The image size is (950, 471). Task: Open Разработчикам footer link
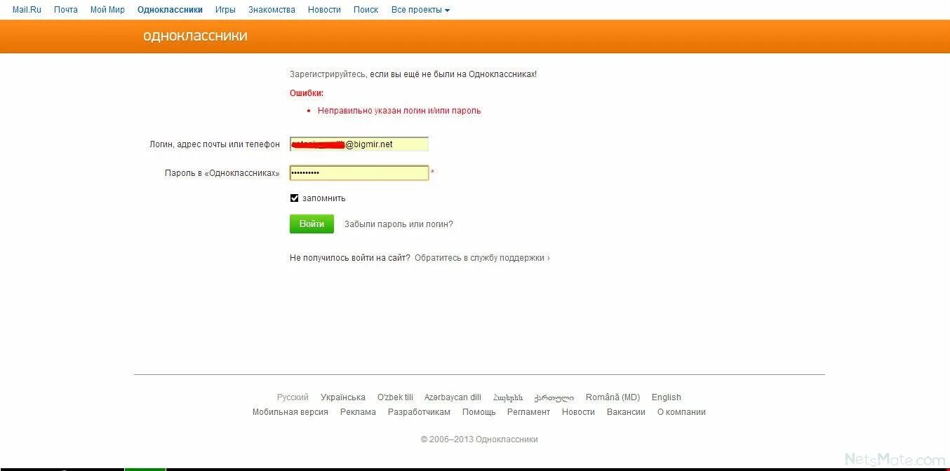click(x=419, y=412)
